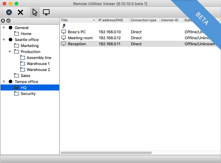Click the Home folder icon
221x163 pixels.
[17, 34]
